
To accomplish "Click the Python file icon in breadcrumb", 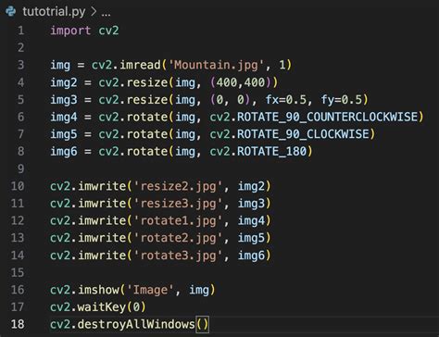I will pos(11,11).
